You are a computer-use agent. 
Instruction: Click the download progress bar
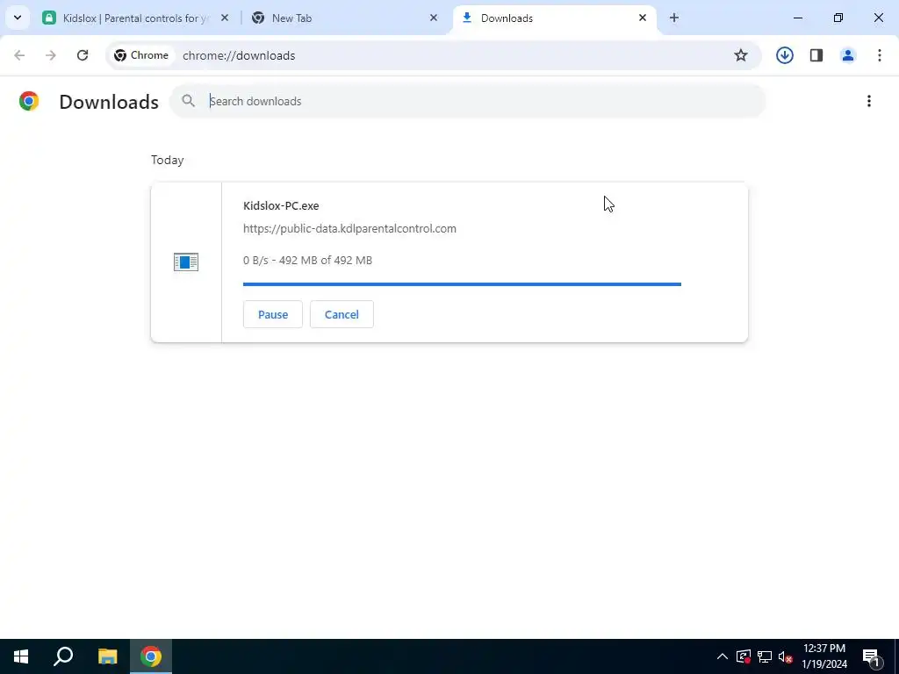[x=462, y=283]
